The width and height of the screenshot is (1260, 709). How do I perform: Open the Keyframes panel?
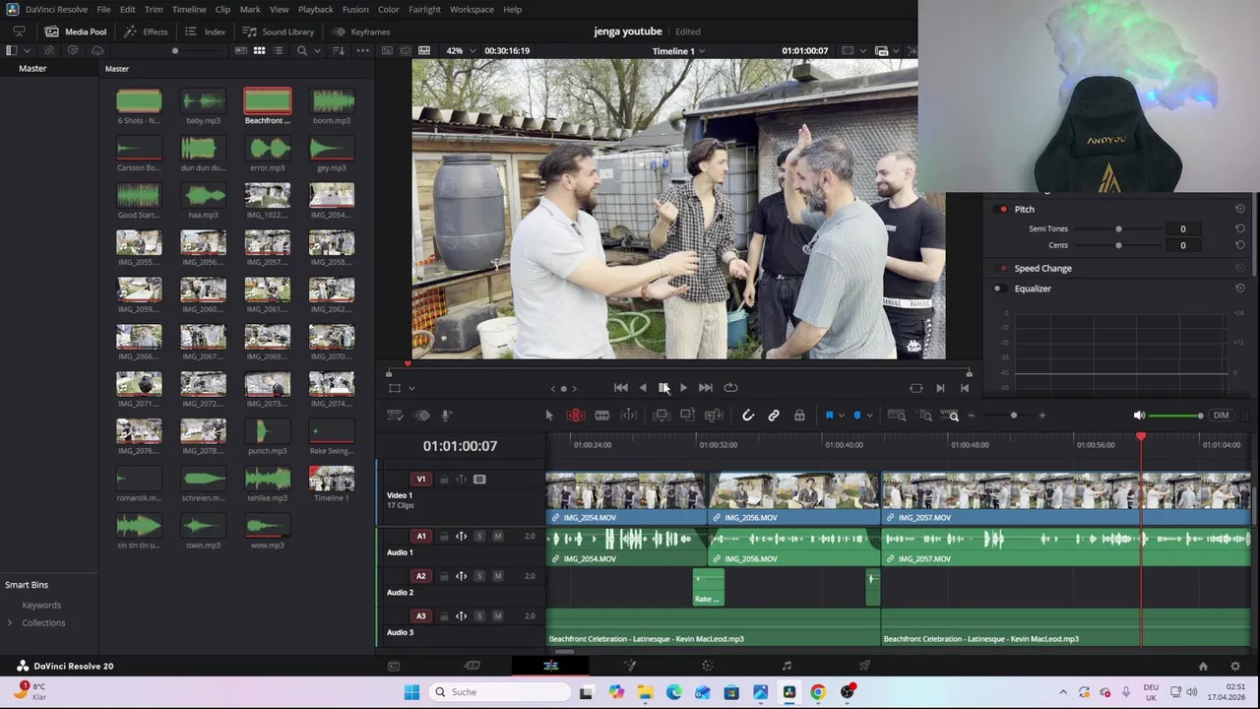[360, 32]
